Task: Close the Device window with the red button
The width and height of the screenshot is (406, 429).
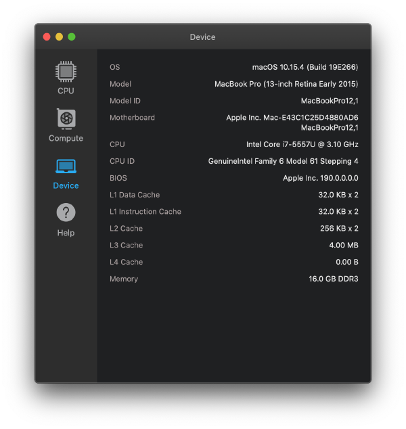Action: coord(47,37)
